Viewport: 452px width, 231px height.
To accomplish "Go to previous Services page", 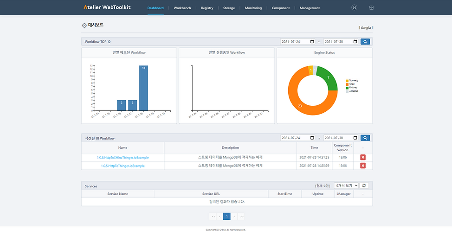I will click(220, 216).
